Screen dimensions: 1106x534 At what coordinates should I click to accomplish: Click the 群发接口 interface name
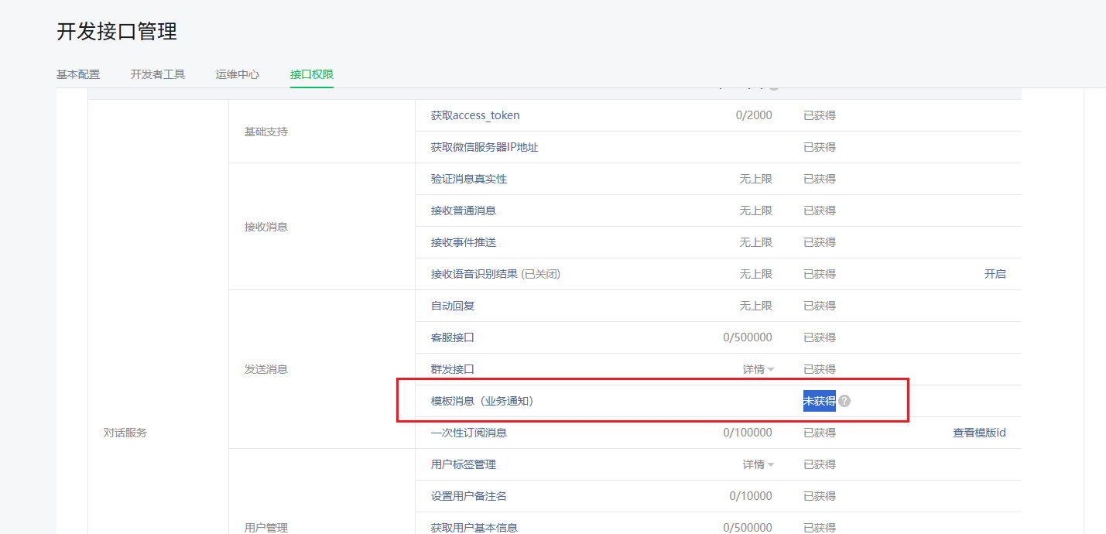click(453, 369)
